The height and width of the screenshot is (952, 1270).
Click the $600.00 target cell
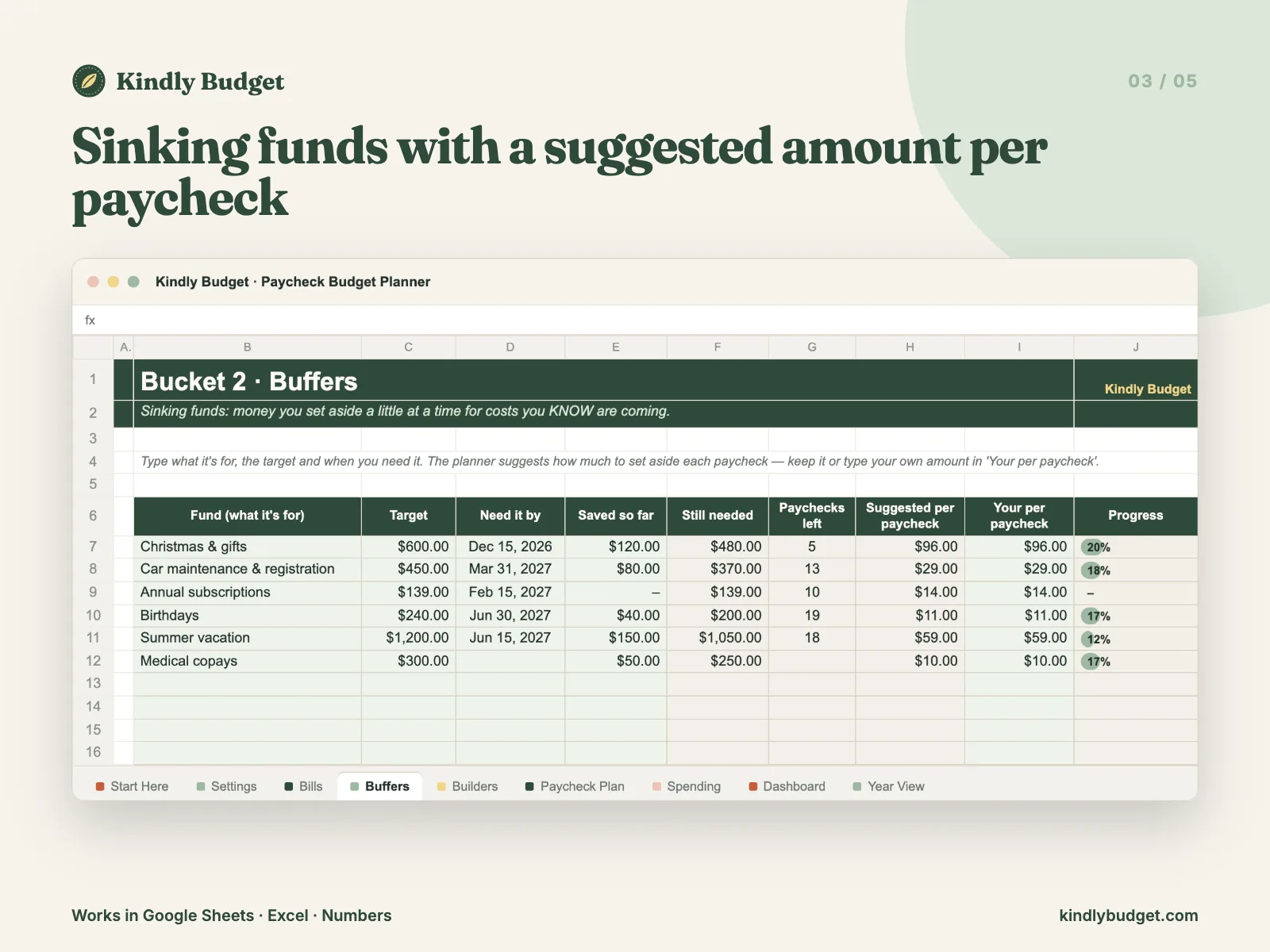coord(408,547)
